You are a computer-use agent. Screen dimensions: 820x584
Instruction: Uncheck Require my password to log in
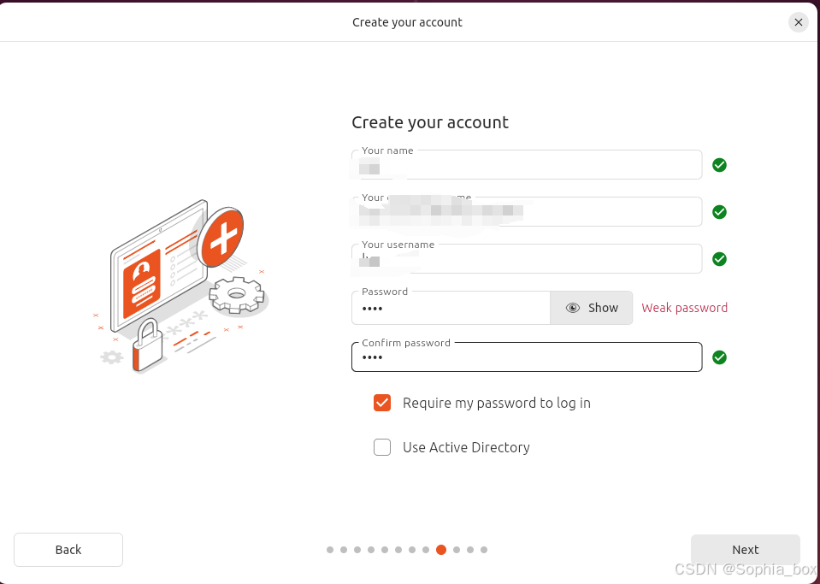[x=382, y=403]
